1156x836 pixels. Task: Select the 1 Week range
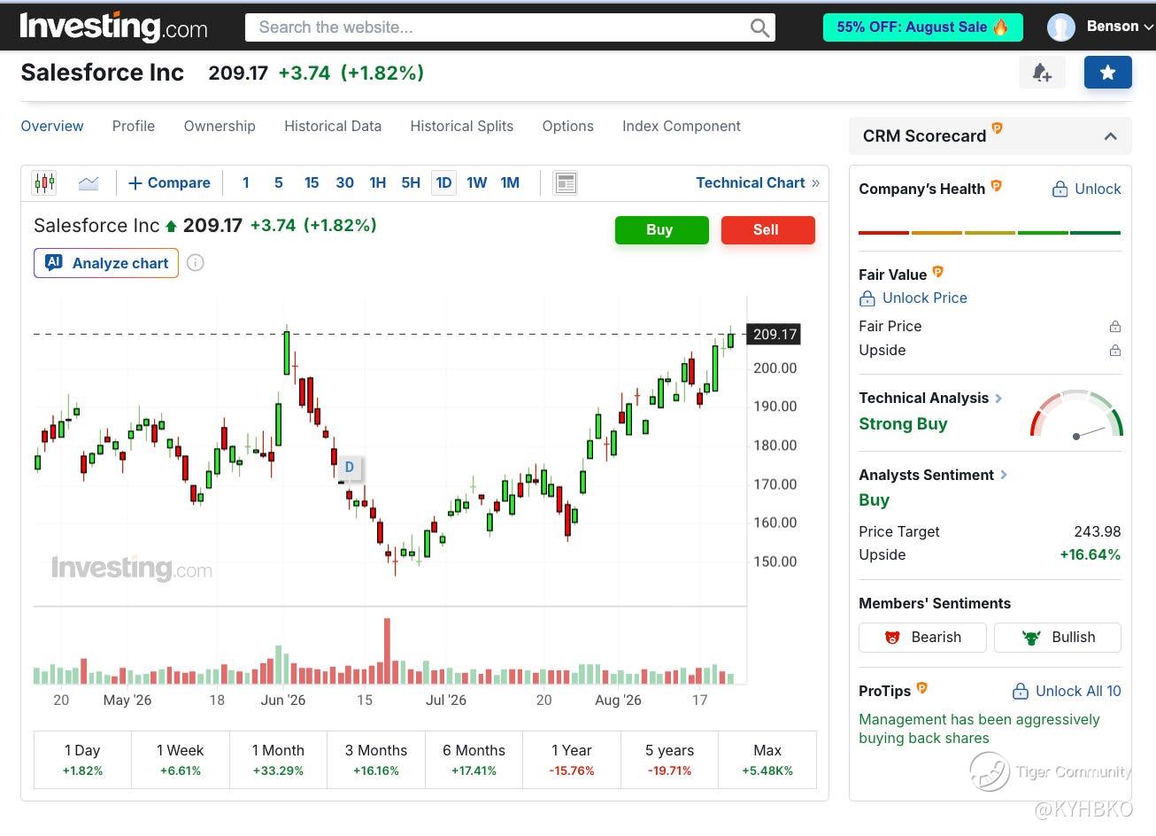pyautogui.click(x=181, y=760)
